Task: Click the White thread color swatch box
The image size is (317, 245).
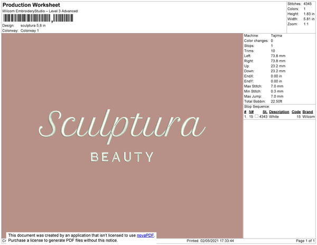Action: click(x=257, y=117)
